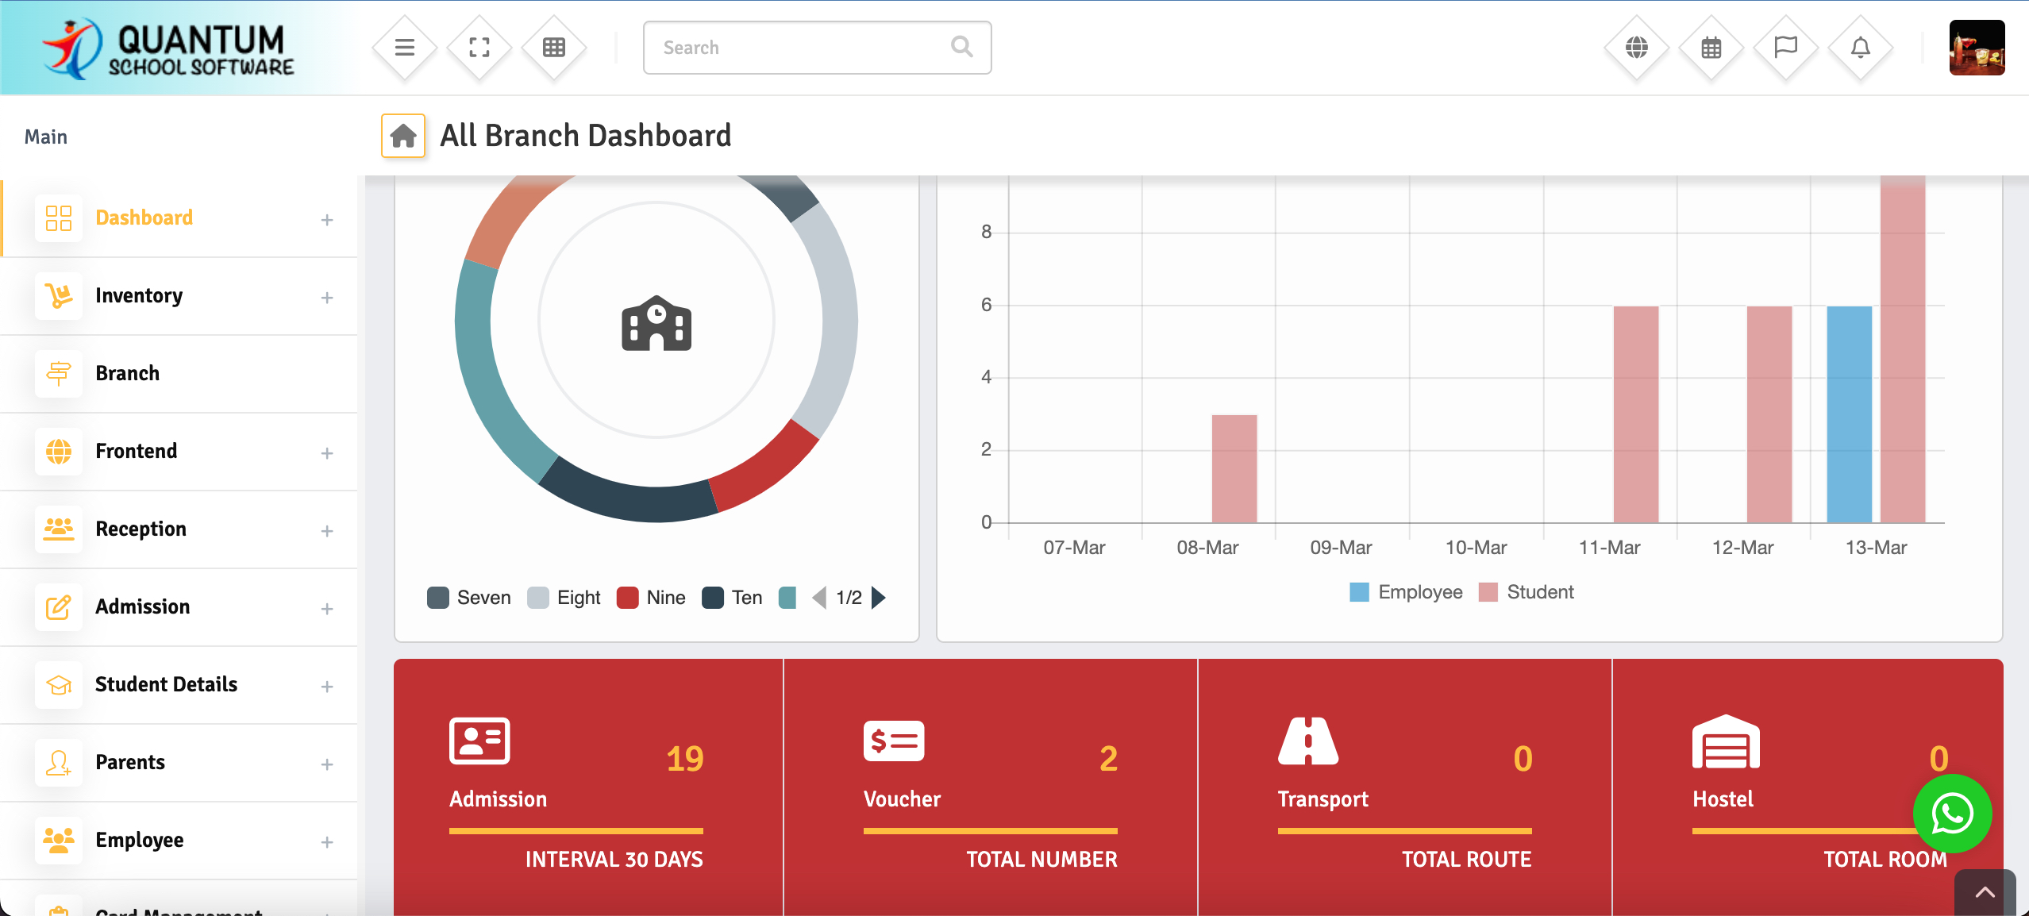
Task: Select Dashboard in sidebar
Action: tap(144, 218)
